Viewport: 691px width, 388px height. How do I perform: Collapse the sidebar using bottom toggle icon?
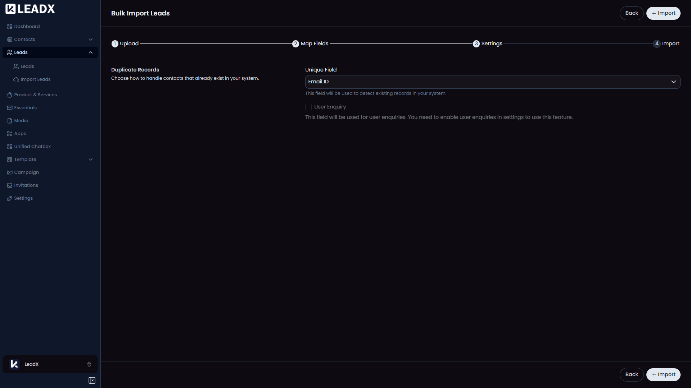(x=92, y=380)
